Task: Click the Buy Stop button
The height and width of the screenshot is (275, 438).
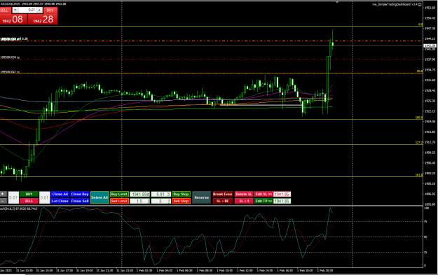Action: (x=181, y=194)
